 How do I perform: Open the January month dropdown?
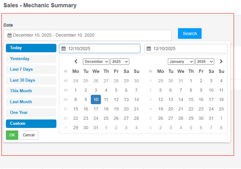[x=181, y=62]
